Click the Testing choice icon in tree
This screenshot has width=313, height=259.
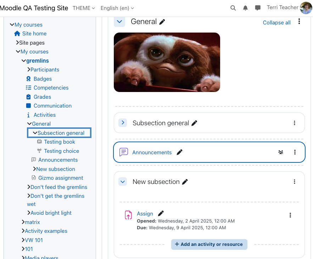click(x=39, y=151)
